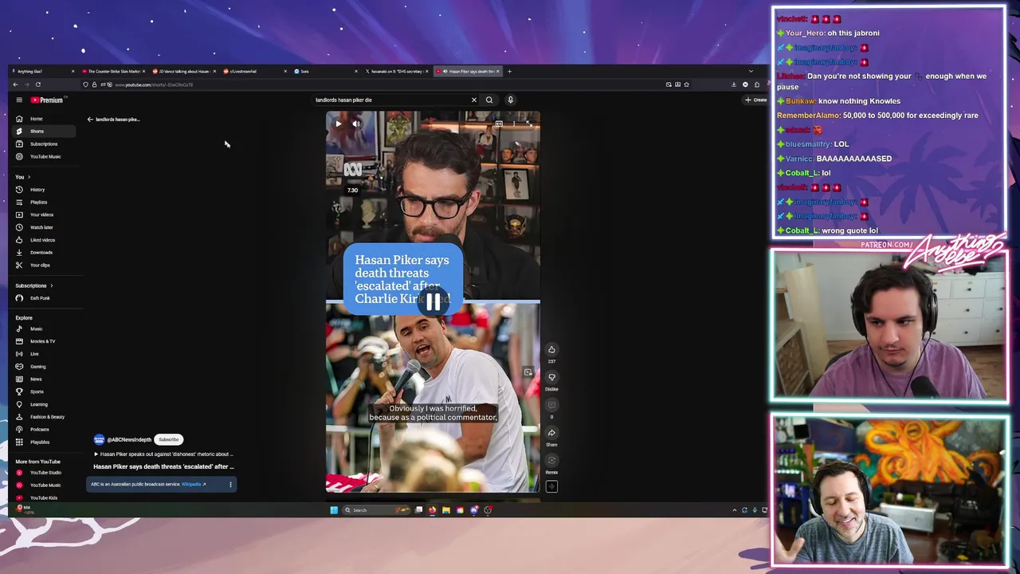The image size is (1020, 574).
Task: Open the comments on Short
Action: point(551,405)
